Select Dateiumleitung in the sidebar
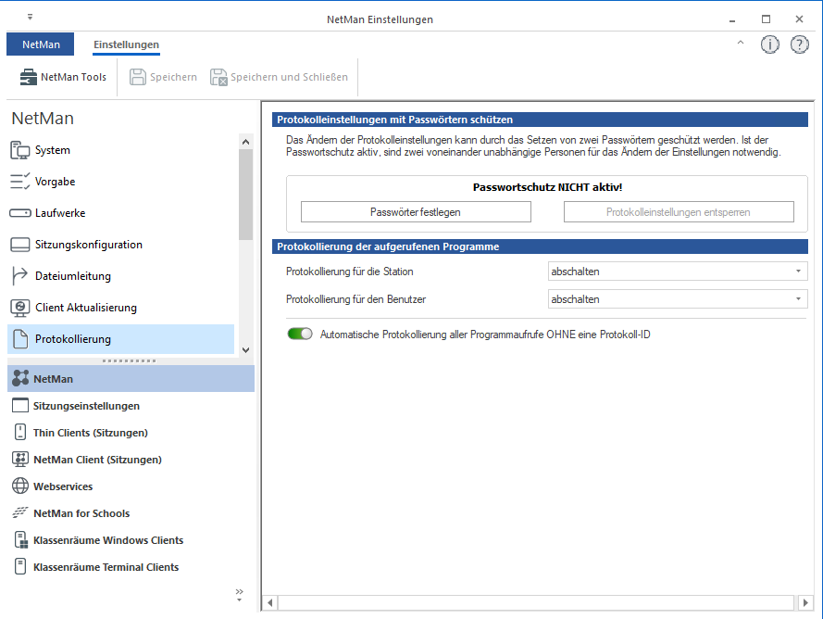The height and width of the screenshot is (619, 823). click(72, 276)
